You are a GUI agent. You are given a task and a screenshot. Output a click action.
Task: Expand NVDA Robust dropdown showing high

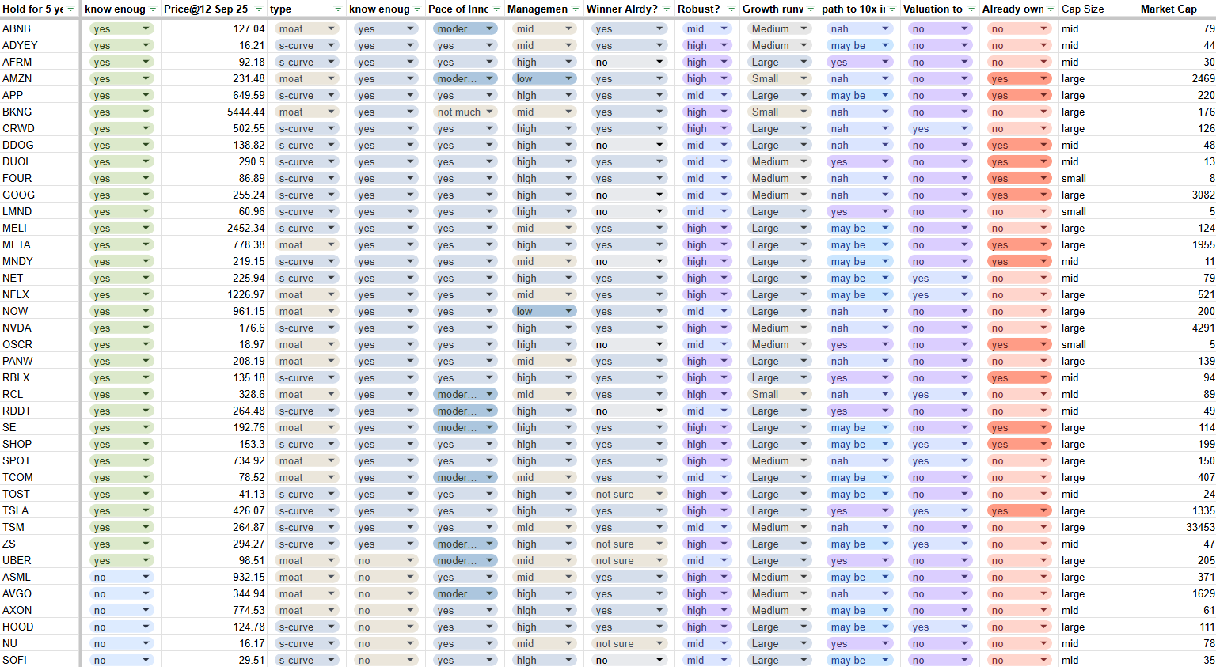[x=724, y=328]
